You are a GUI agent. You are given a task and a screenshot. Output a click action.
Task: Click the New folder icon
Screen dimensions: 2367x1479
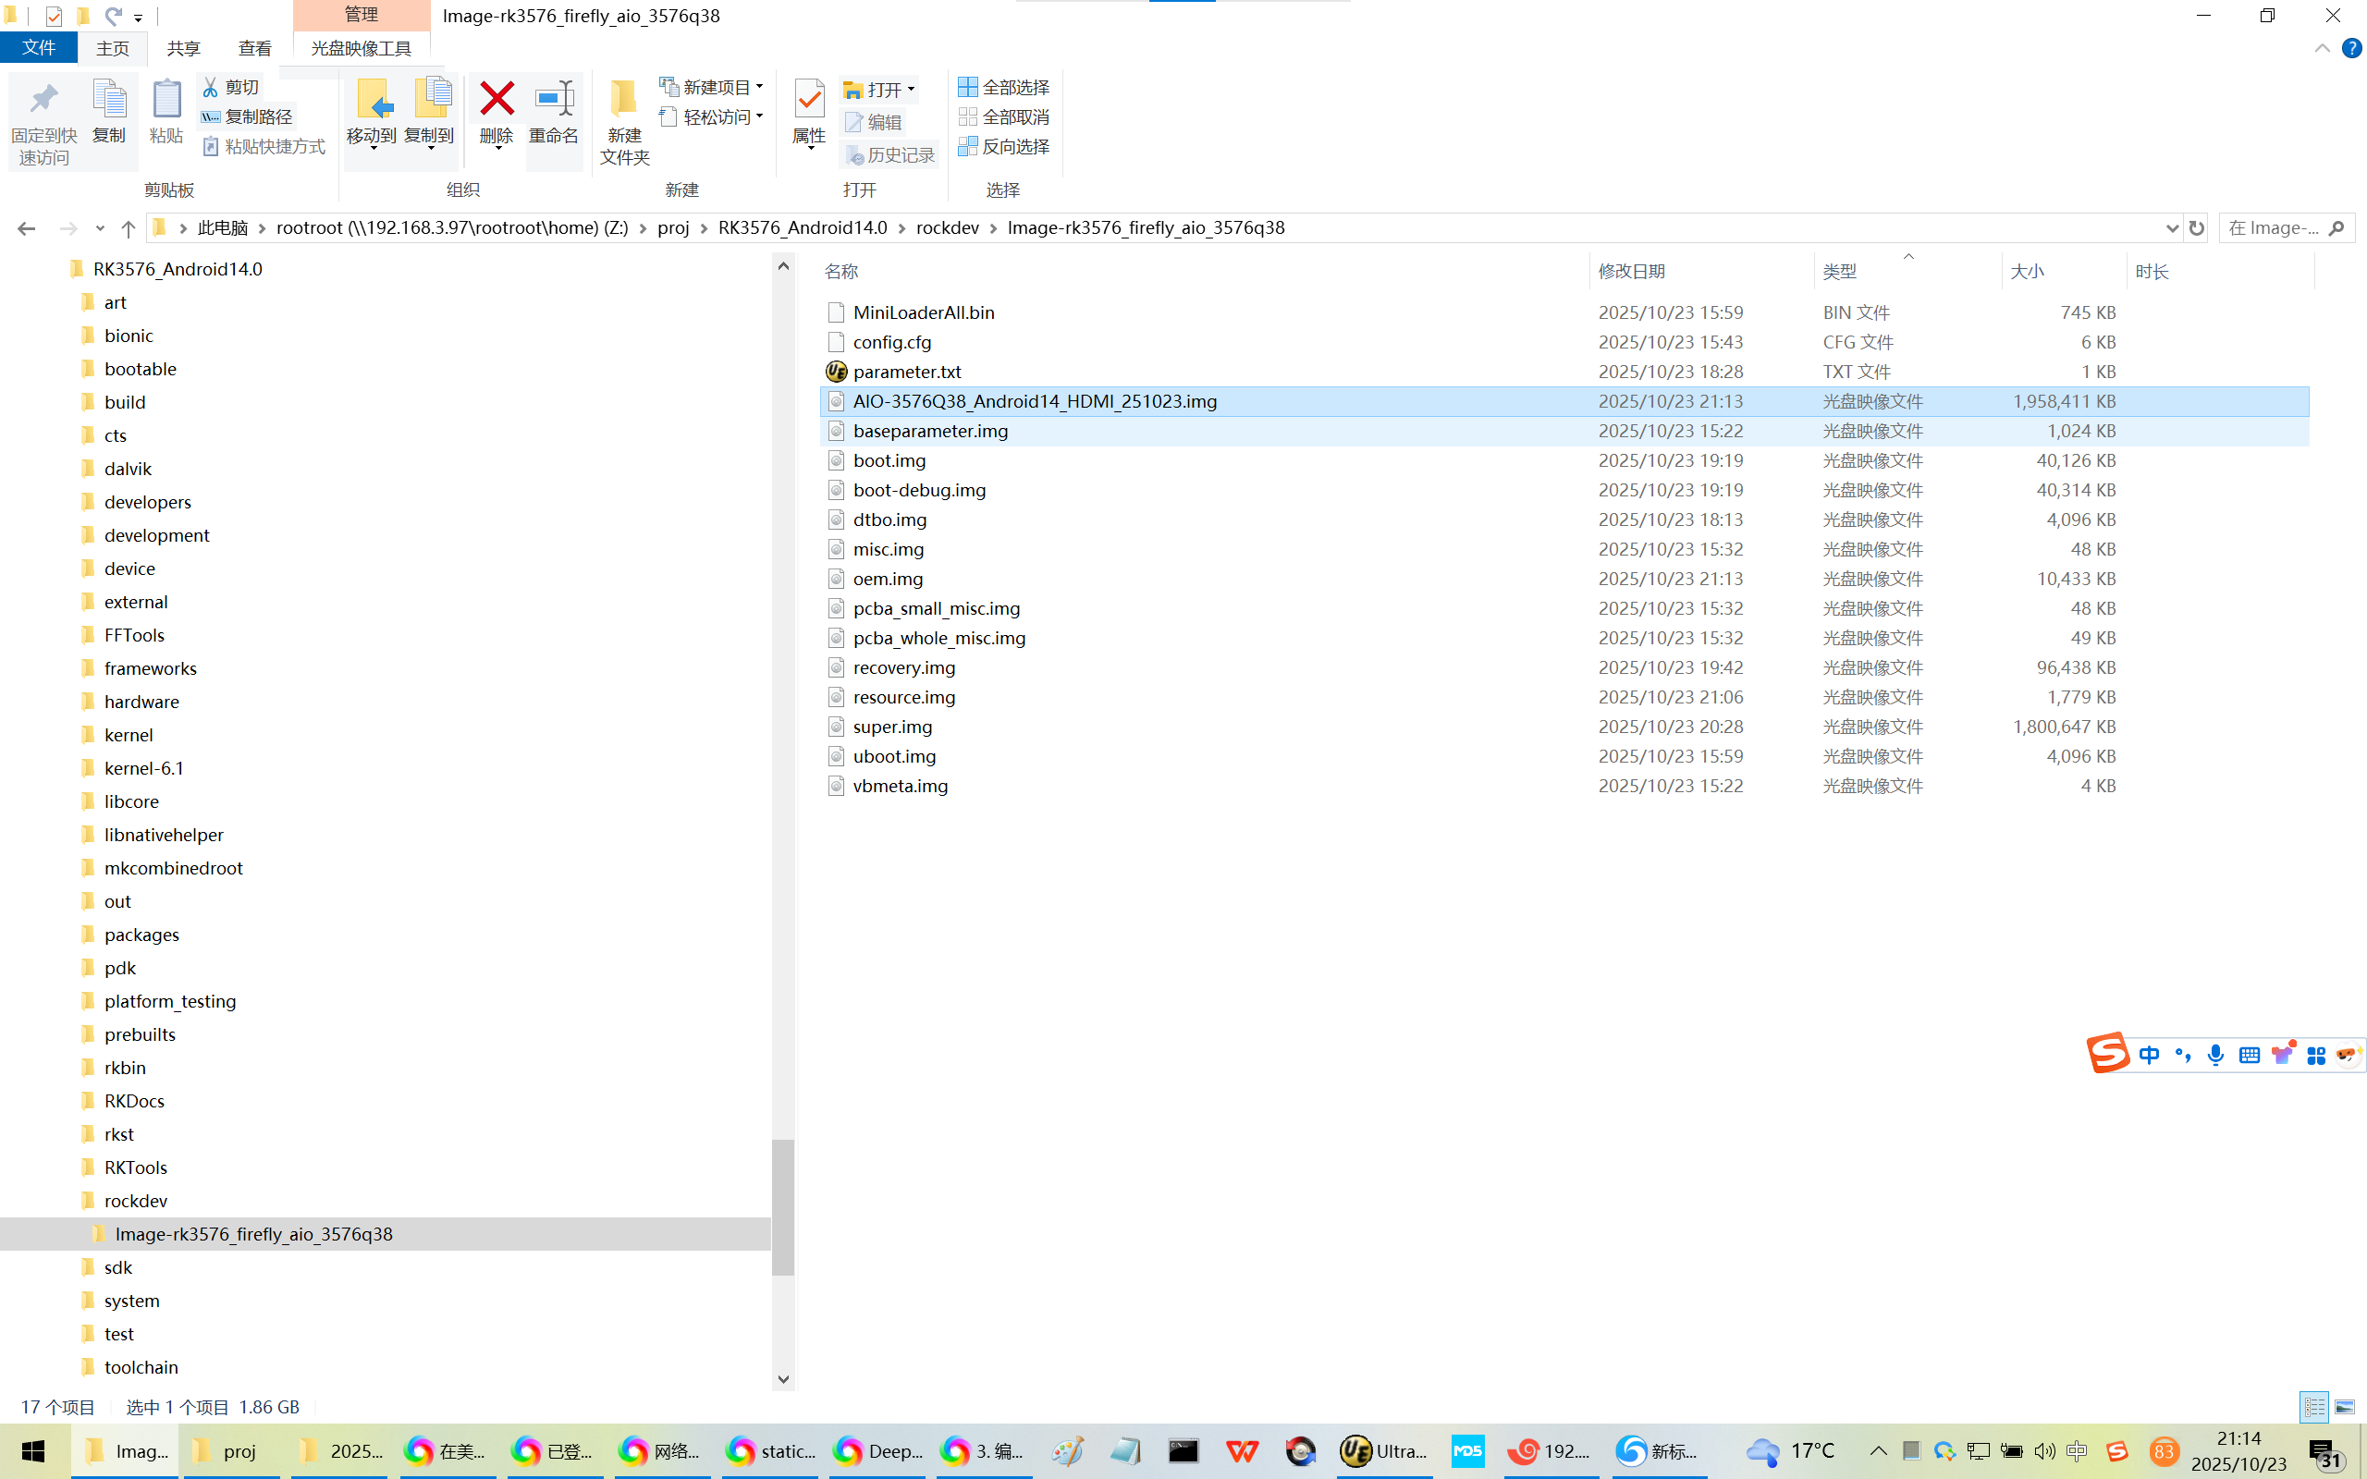[x=624, y=99]
